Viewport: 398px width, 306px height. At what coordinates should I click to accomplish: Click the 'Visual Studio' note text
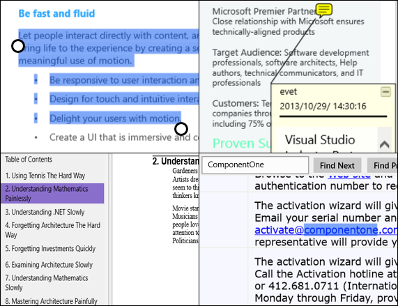(320, 139)
